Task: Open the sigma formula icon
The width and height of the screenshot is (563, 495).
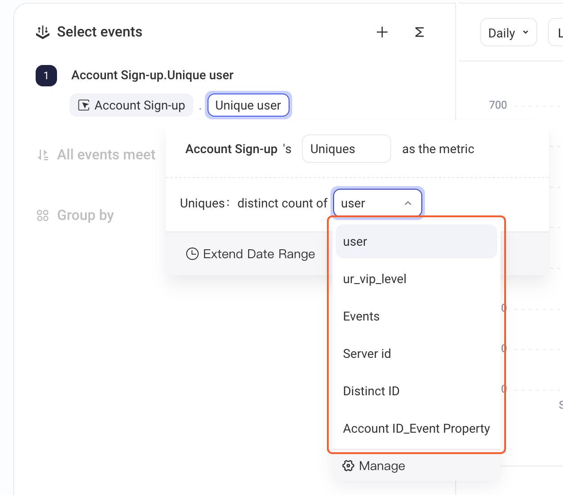Action: tap(420, 32)
